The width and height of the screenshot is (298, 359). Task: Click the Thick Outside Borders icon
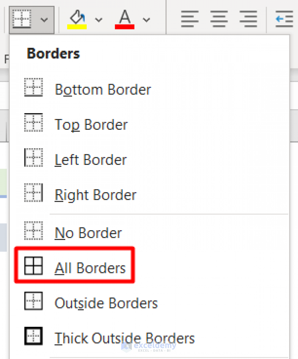33,337
